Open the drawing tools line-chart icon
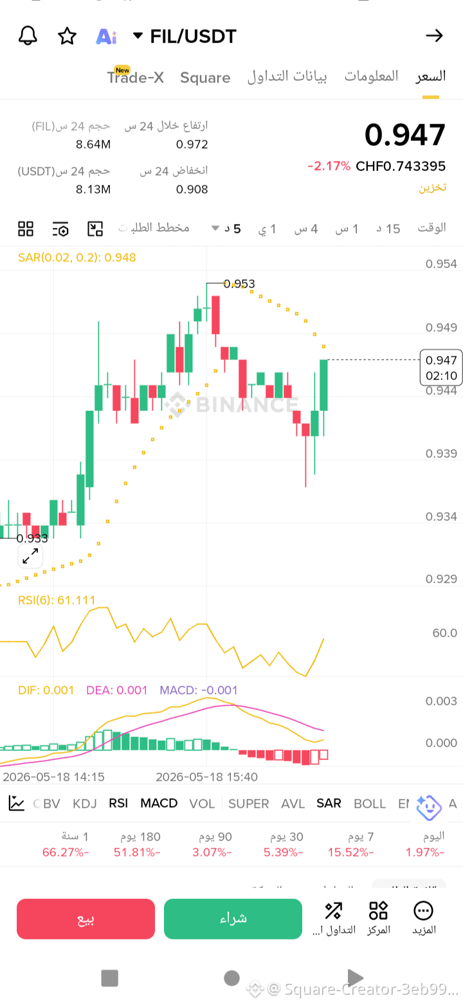The width and height of the screenshot is (463, 1005). 16,802
